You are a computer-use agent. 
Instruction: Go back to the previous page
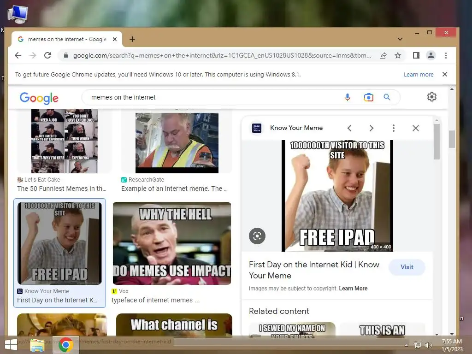[x=18, y=55]
